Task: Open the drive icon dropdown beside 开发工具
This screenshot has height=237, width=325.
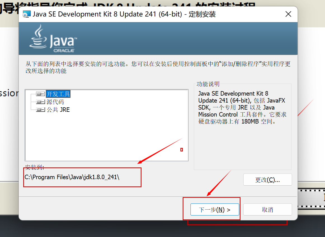Action: click(41, 94)
